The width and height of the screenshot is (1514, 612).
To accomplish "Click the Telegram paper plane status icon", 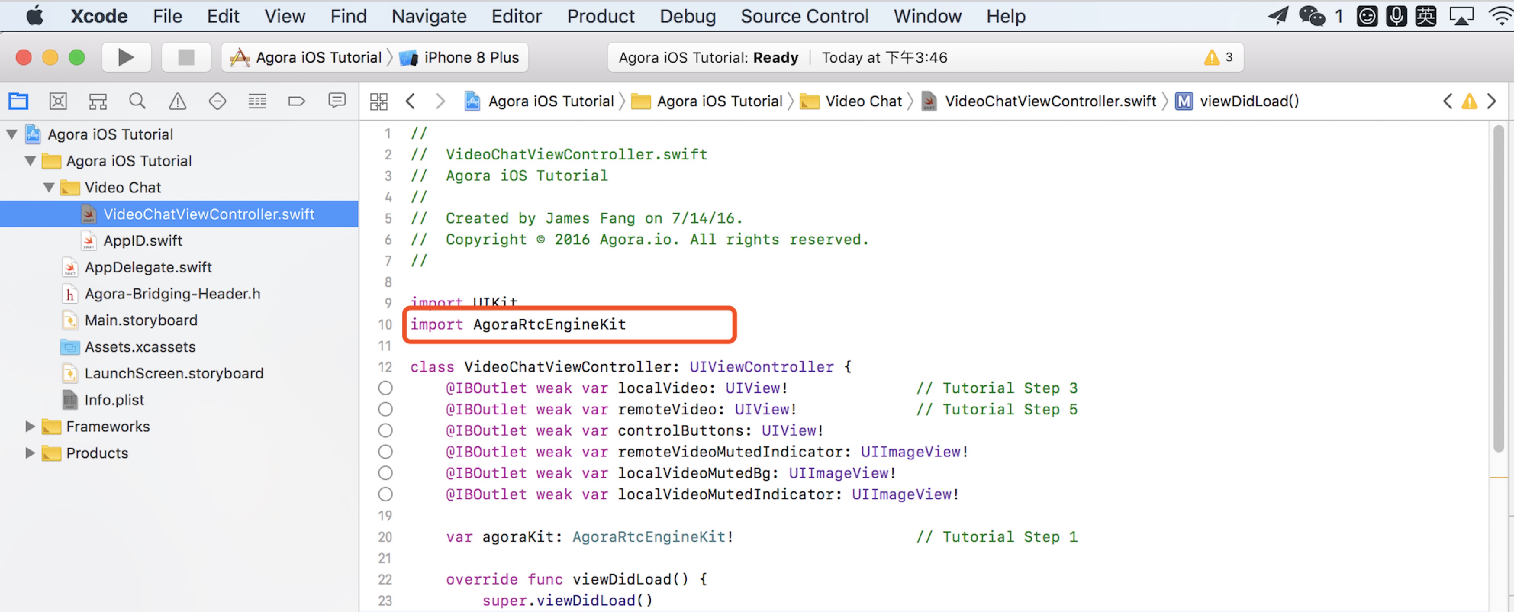I will pyautogui.click(x=1278, y=16).
